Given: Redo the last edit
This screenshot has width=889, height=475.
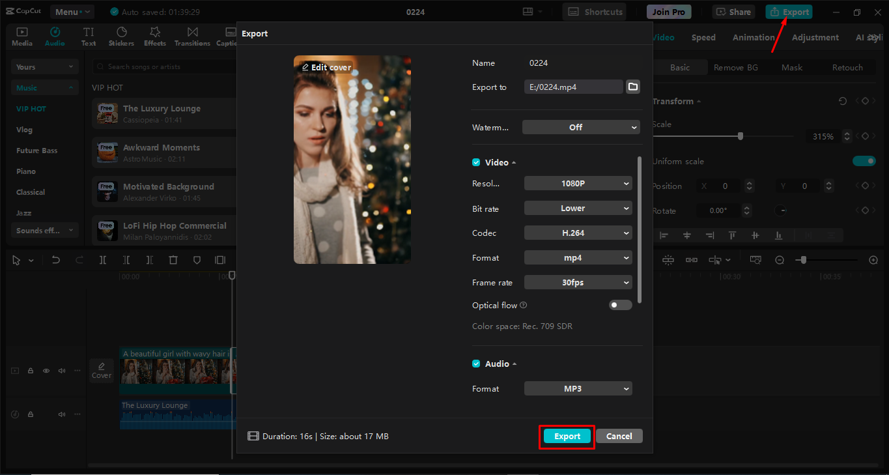Looking at the screenshot, I should click(79, 259).
